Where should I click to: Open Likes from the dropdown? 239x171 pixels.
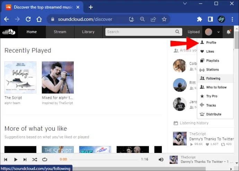(x=215, y=51)
